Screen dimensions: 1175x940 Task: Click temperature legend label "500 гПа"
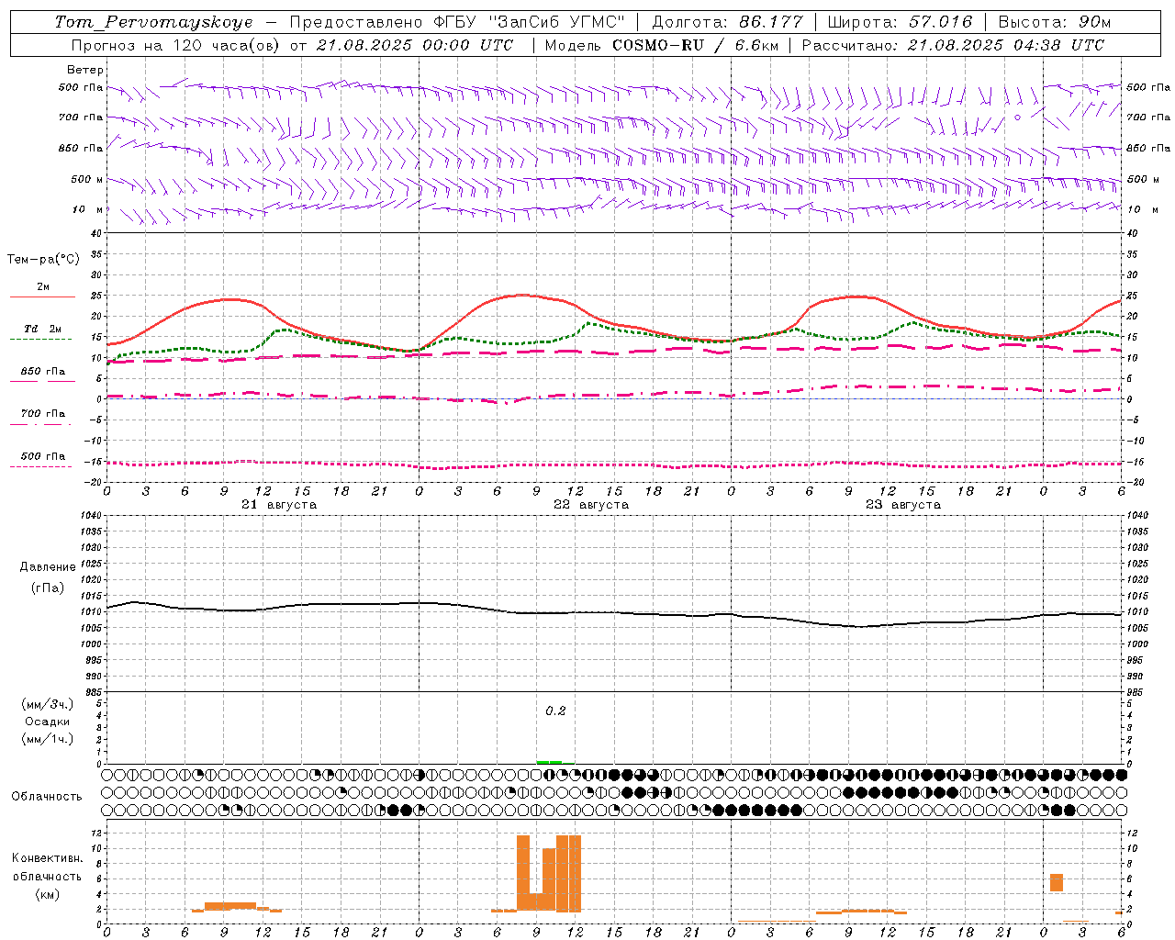[43, 456]
